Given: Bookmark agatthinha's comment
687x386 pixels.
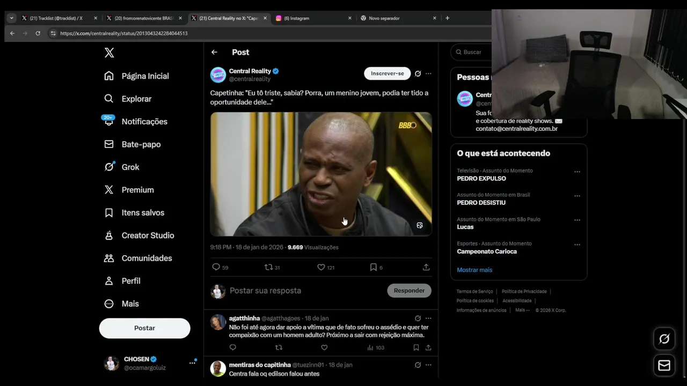Looking at the screenshot, I should [x=416, y=347].
